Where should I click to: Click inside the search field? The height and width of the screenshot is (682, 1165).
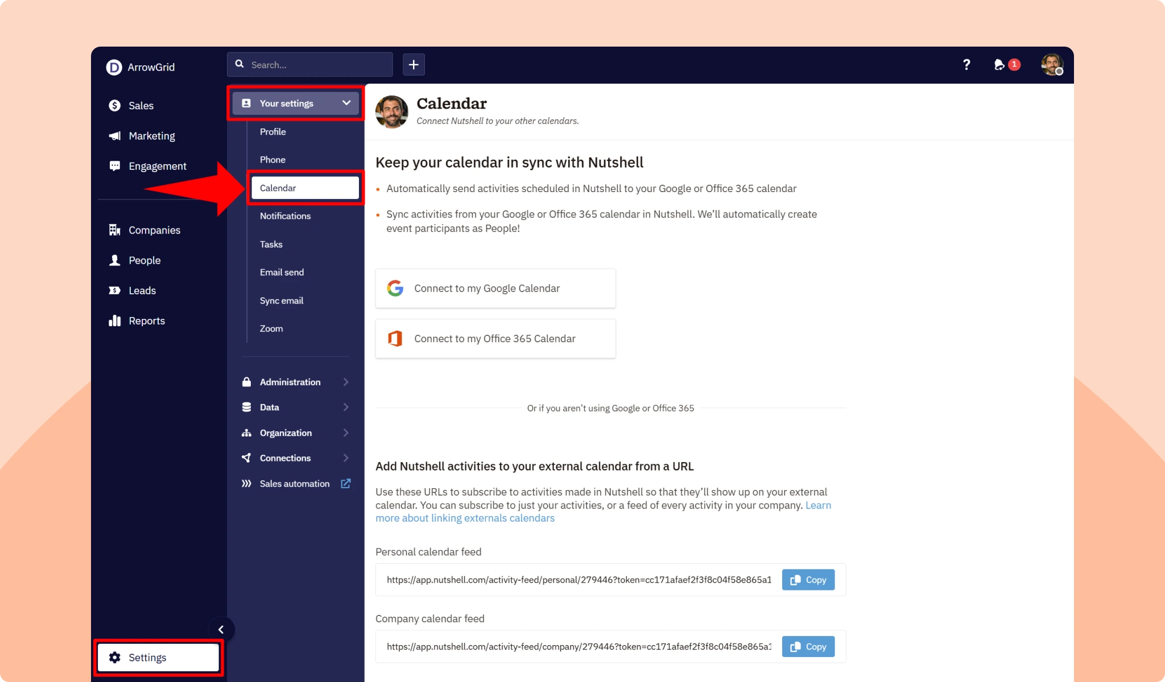click(x=309, y=64)
